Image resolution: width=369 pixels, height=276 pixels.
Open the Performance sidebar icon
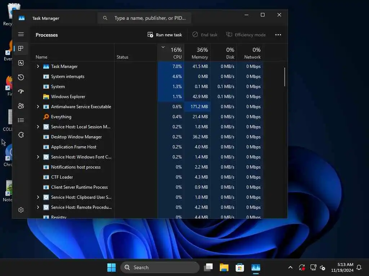(x=21, y=63)
